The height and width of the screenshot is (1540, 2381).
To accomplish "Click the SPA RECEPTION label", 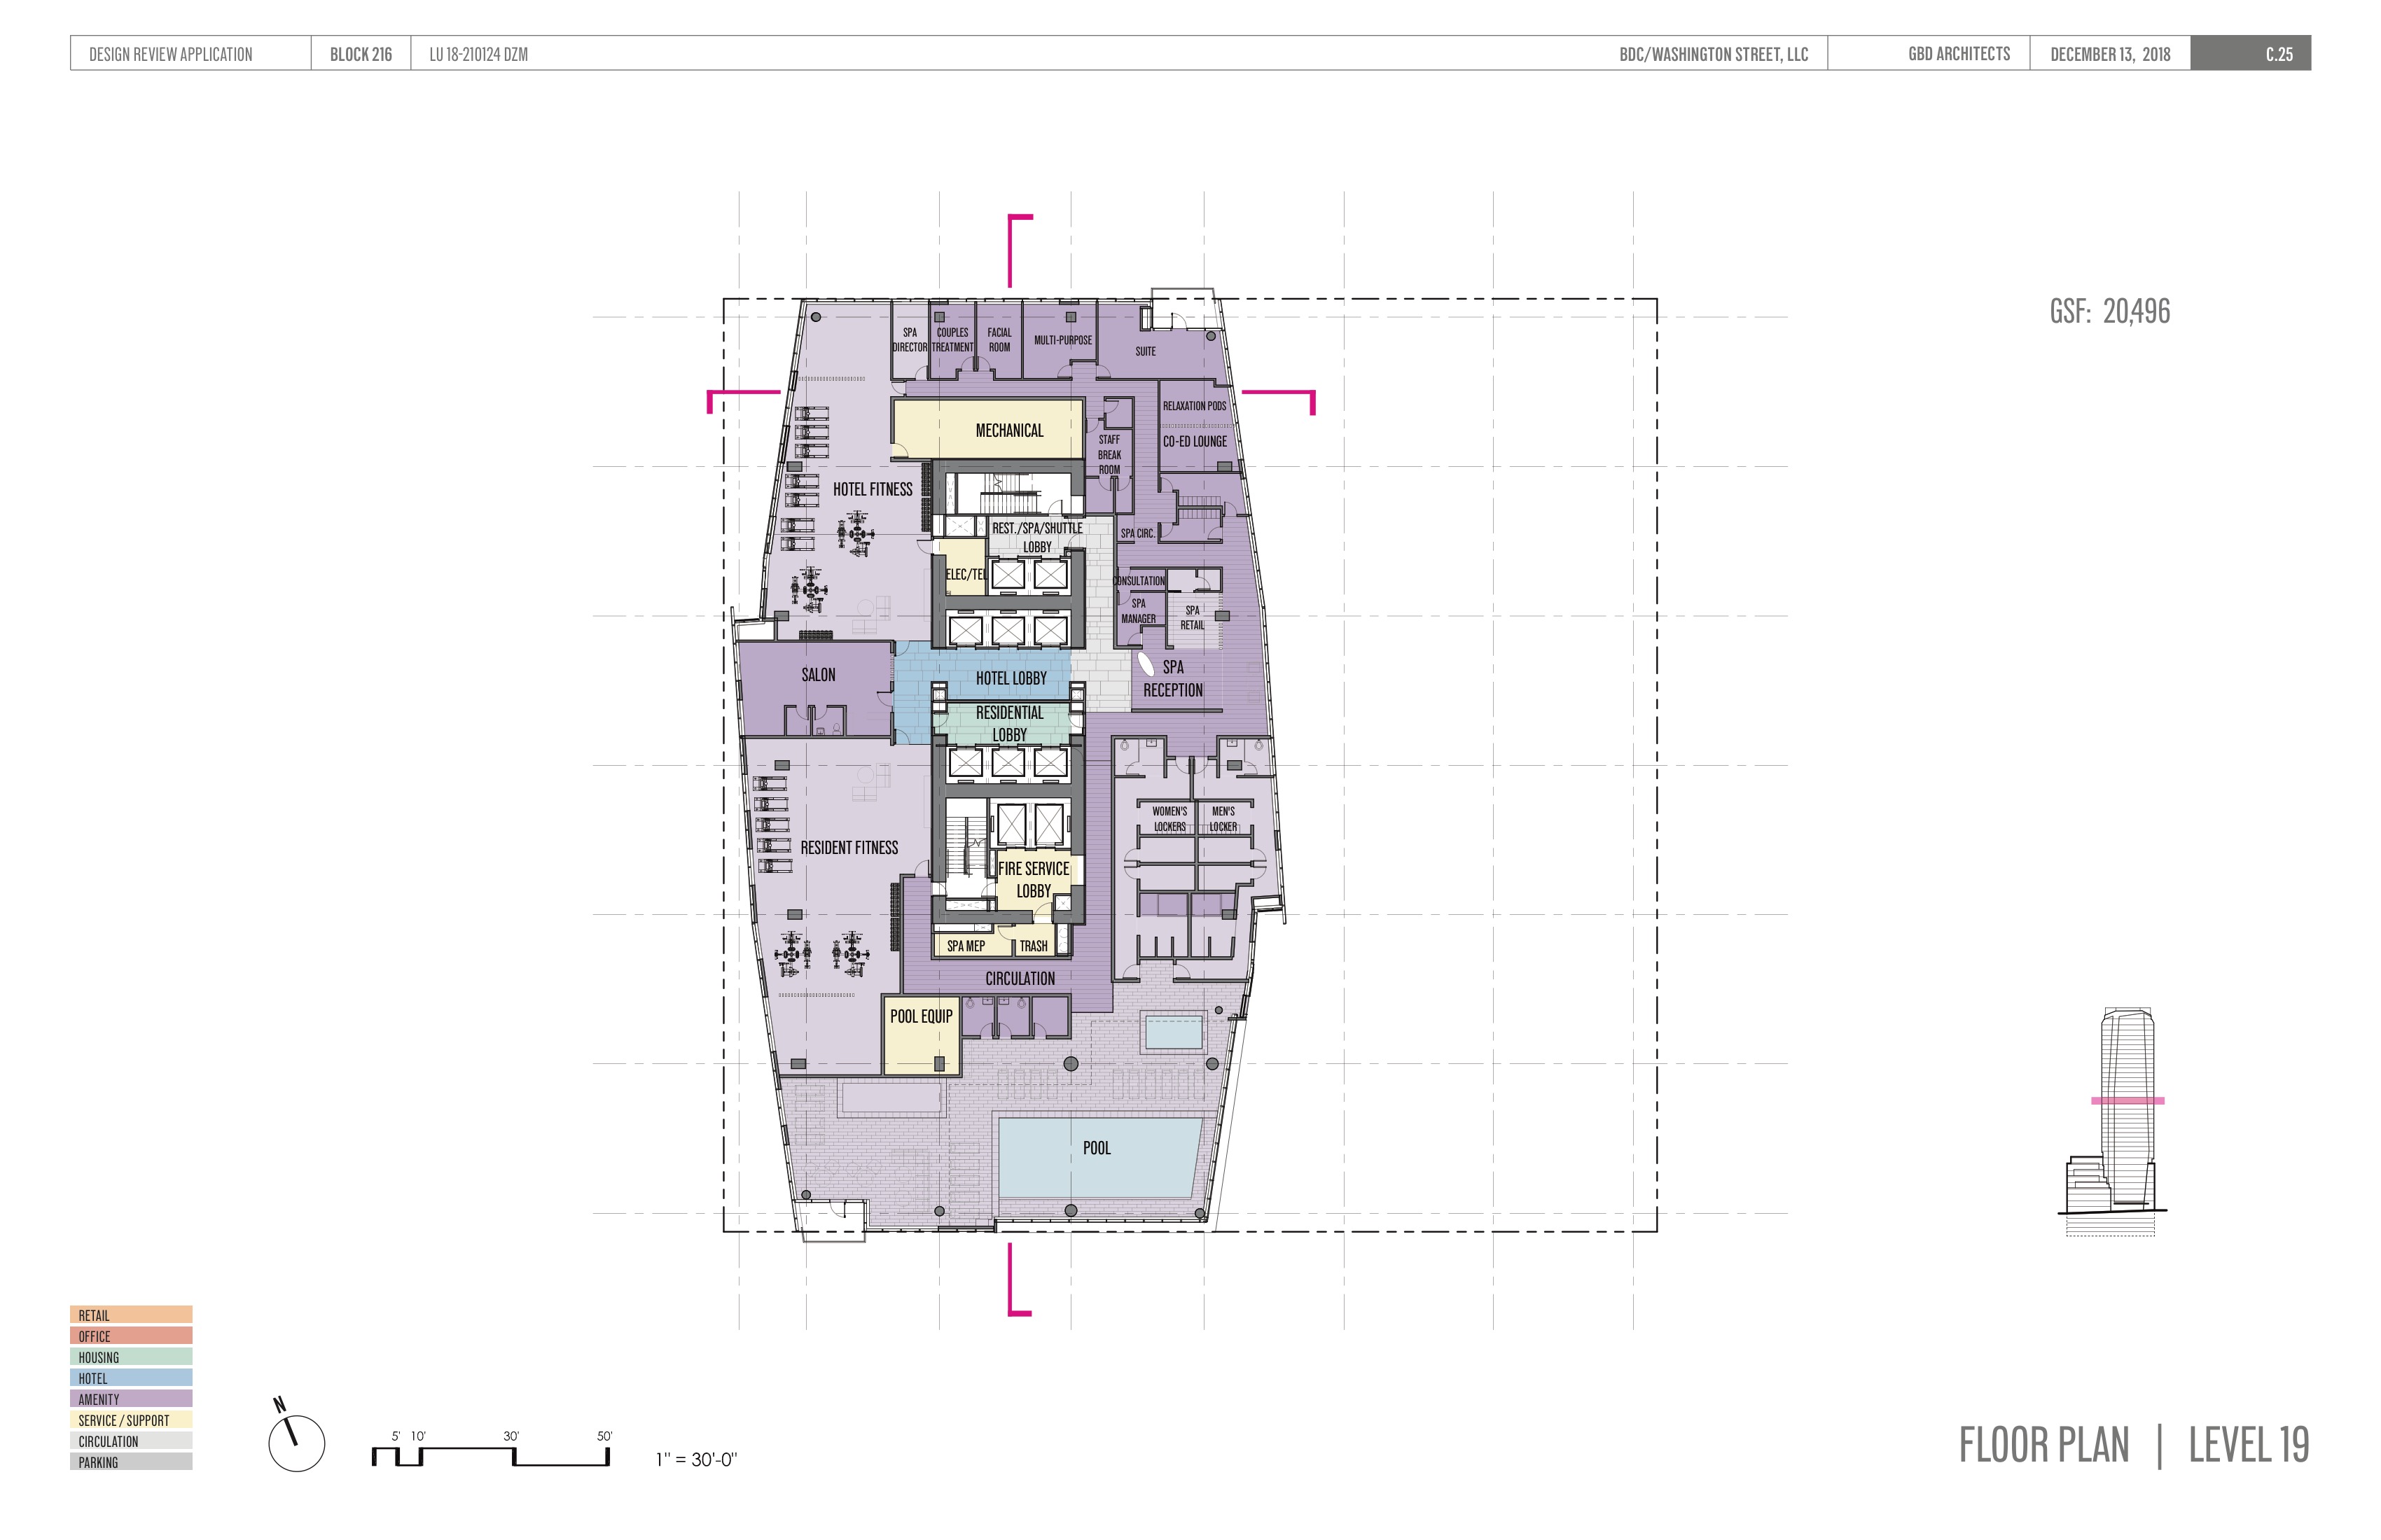I will click(1174, 678).
